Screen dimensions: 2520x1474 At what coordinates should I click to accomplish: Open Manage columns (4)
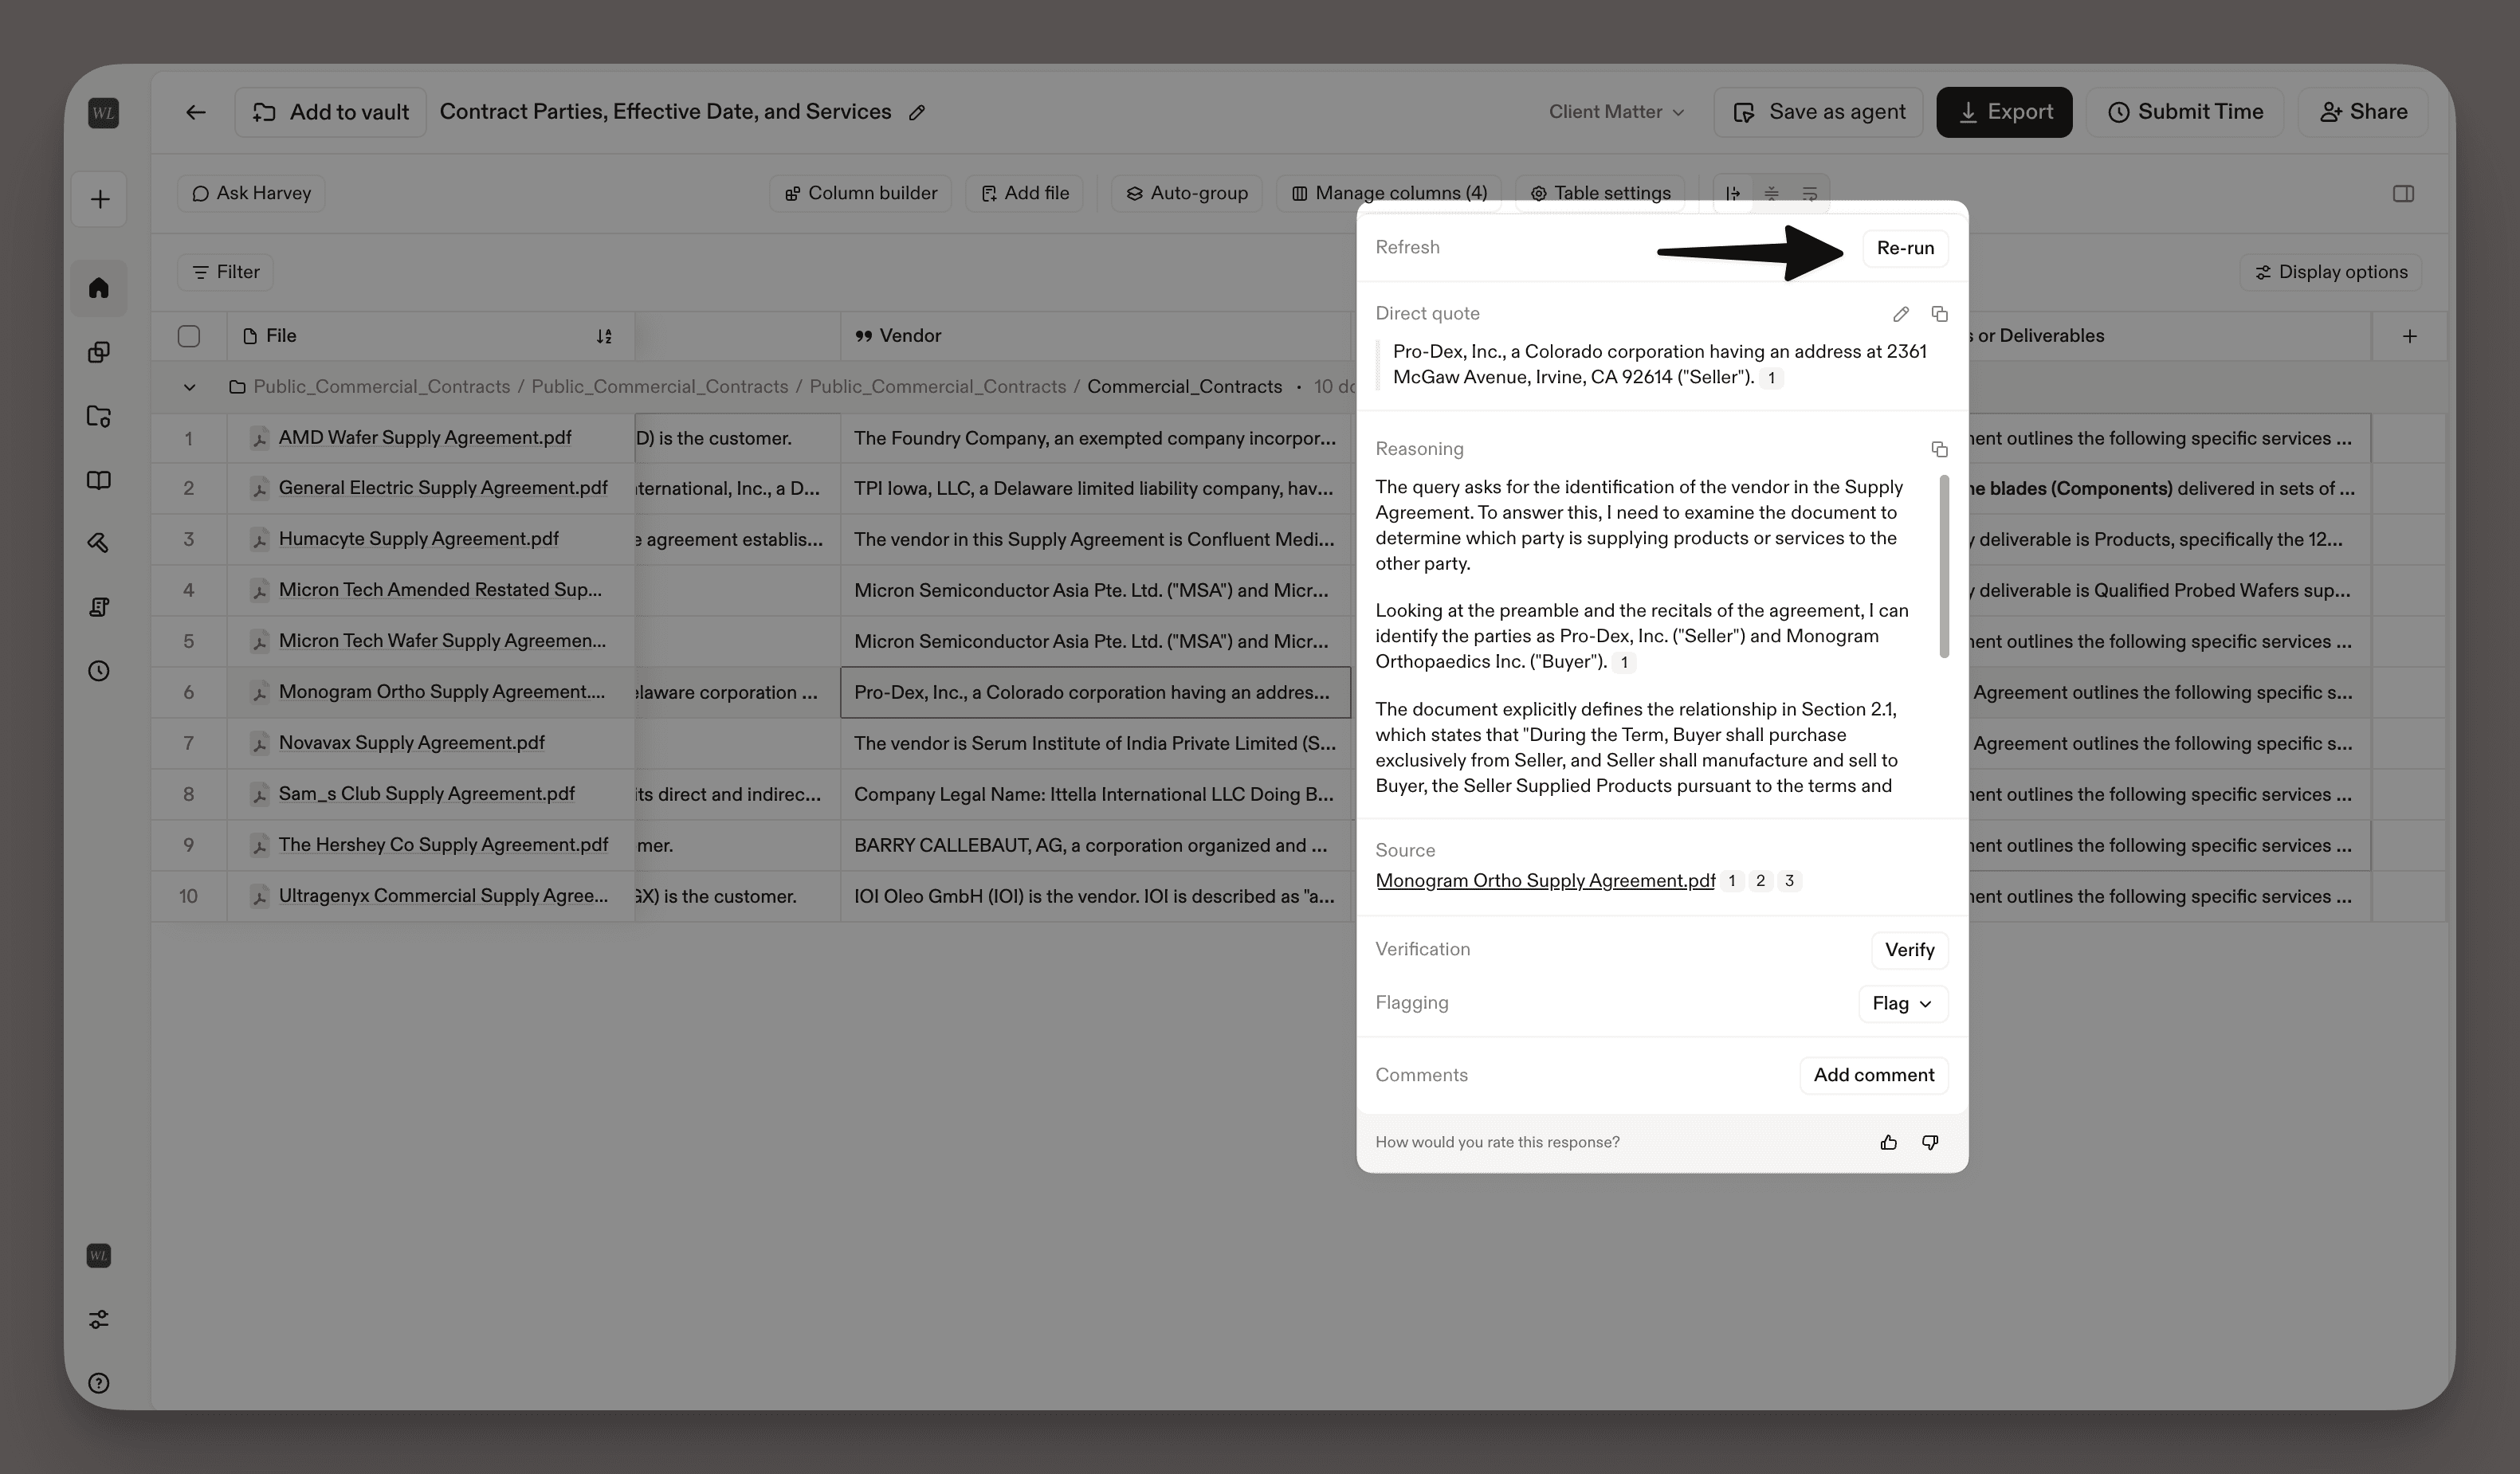[1389, 193]
